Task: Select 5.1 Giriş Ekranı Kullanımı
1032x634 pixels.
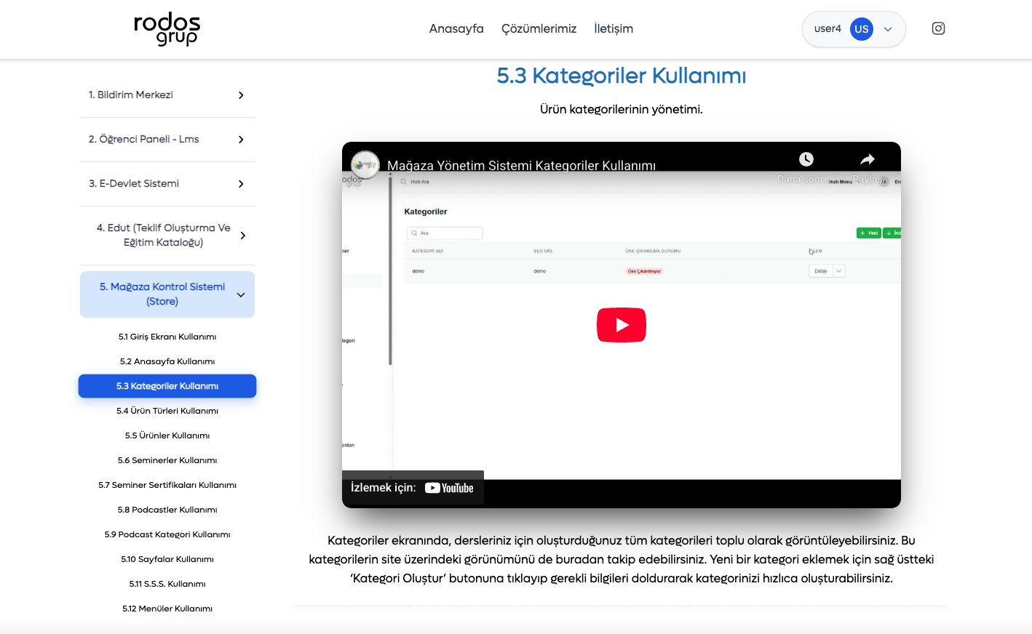Action: (x=167, y=337)
